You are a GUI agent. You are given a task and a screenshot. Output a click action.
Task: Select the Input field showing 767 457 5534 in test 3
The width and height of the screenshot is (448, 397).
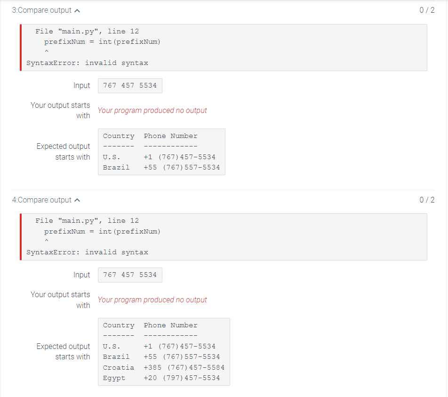130,85
